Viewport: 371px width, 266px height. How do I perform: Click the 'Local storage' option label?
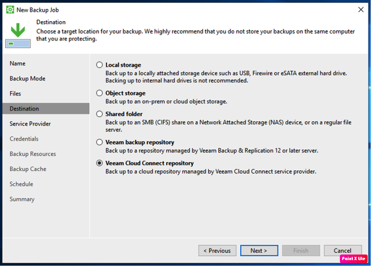(x=123, y=65)
